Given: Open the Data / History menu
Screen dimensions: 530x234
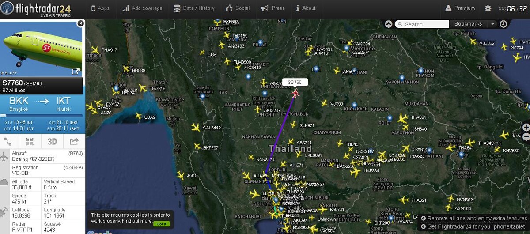Looking at the screenshot, I should point(194,8).
